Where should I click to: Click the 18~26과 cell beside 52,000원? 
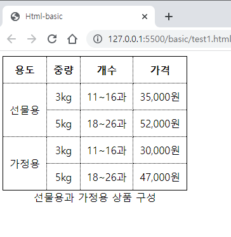coord(107,124)
